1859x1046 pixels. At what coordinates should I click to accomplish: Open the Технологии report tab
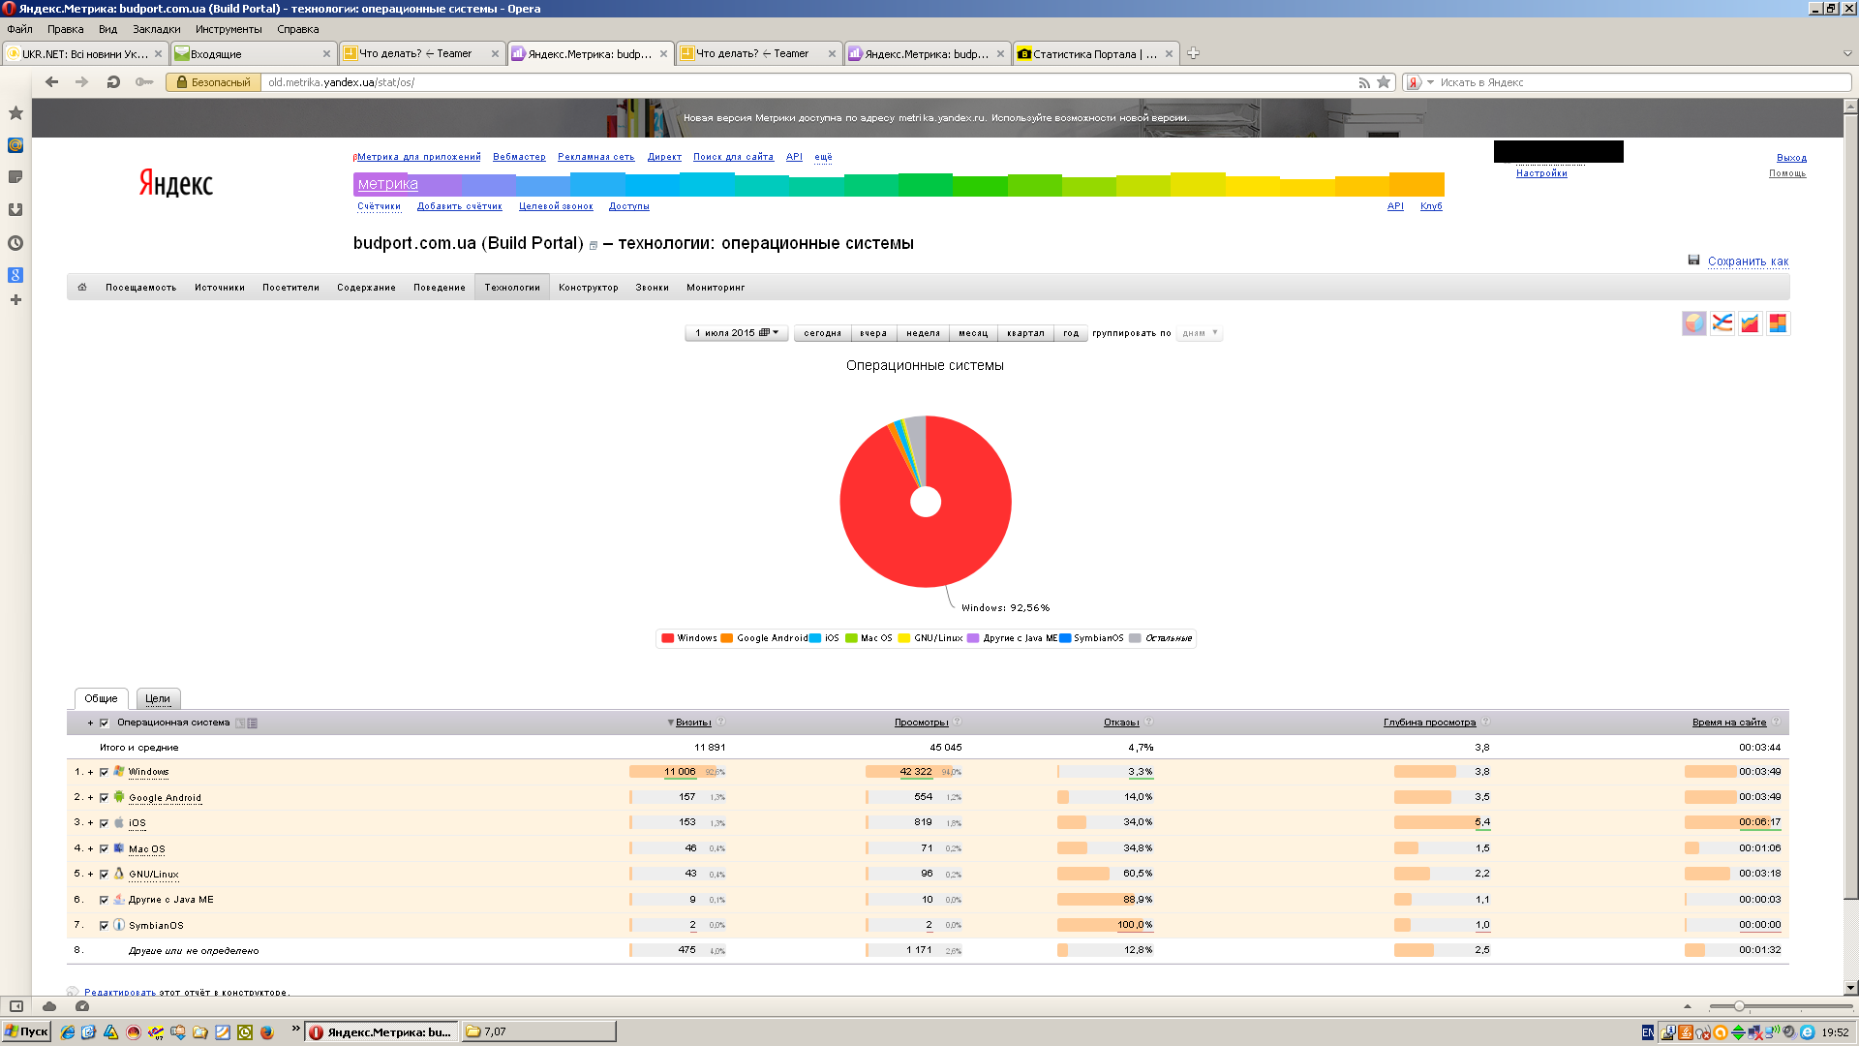[512, 288]
